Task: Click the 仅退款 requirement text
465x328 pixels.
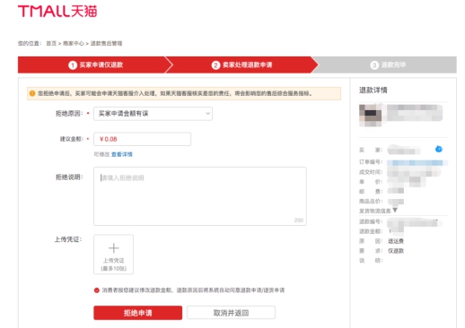Action: (x=396, y=251)
